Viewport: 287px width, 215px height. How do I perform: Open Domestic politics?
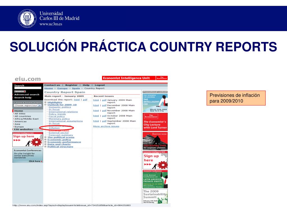pos(60,107)
